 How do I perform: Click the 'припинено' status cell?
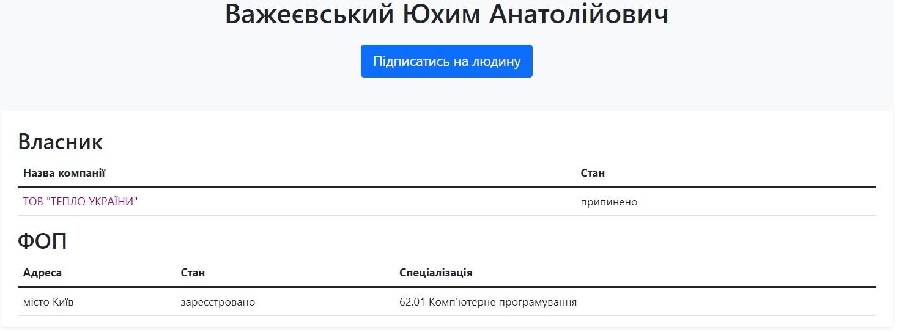click(609, 202)
